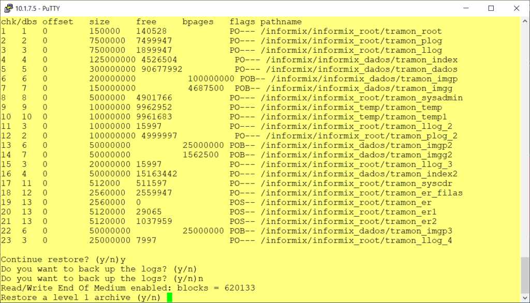
Task: Maximize the PuTTY window
Action: pyautogui.click(x=491, y=8)
